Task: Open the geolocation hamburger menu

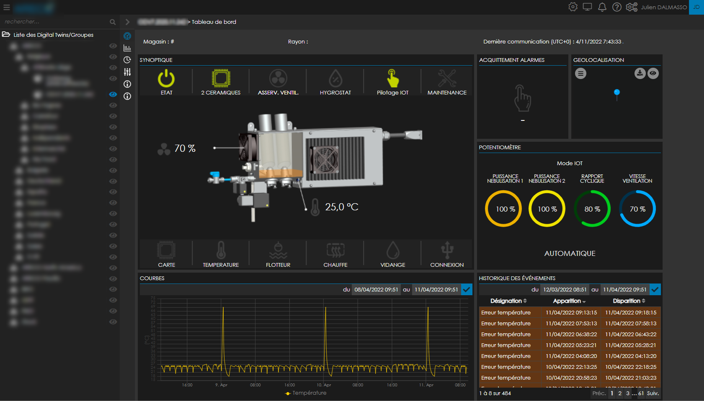Action: click(x=580, y=74)
